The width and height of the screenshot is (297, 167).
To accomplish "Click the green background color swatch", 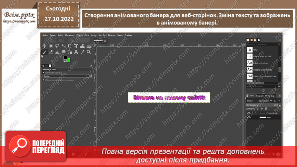I will (68, 60).
